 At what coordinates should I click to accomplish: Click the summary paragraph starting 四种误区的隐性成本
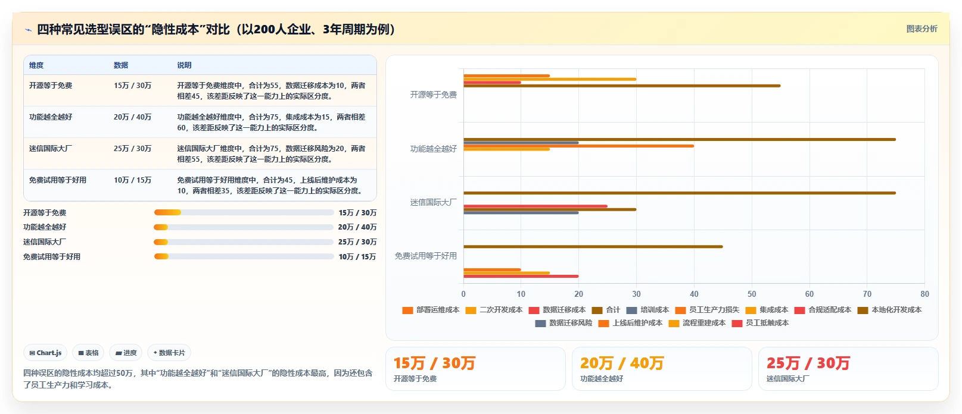click(198, 379)
